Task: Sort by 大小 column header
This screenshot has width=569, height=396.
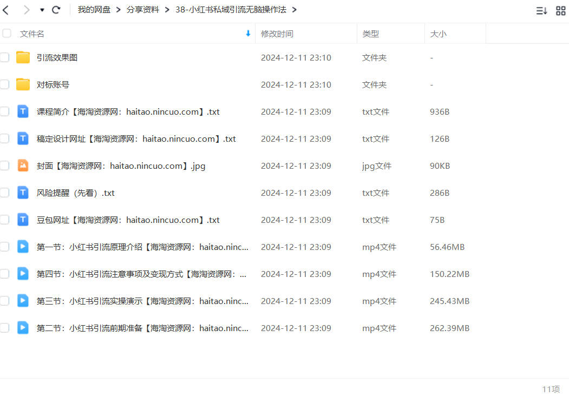Action: click(x=439, y=34)
